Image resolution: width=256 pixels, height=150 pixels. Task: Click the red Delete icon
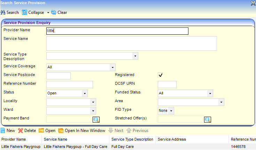click(x=21, y=131)
